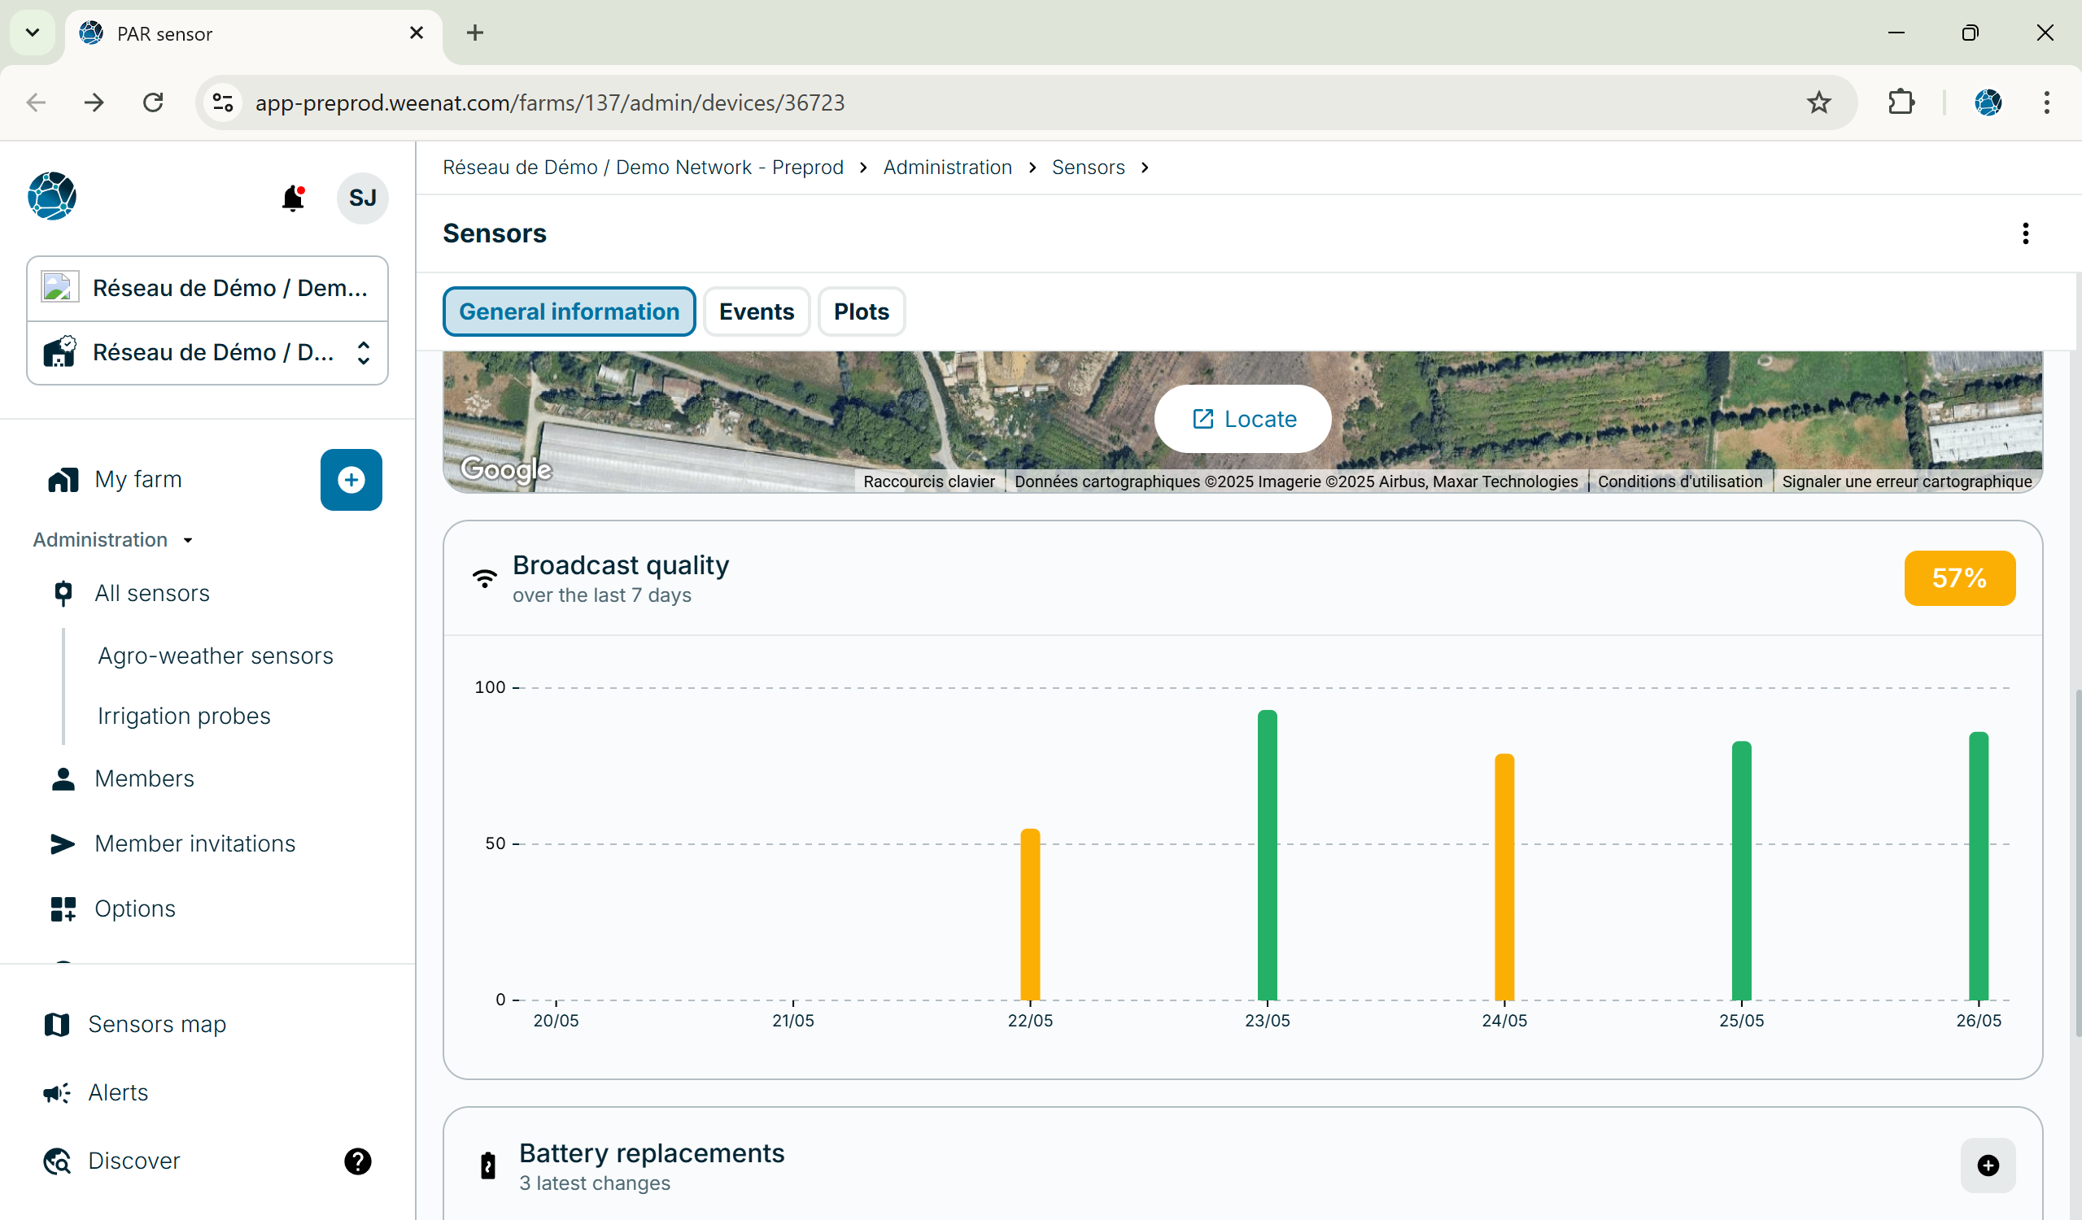
Task: Open the SJ user avatar menu
Action: pos(362,198)
